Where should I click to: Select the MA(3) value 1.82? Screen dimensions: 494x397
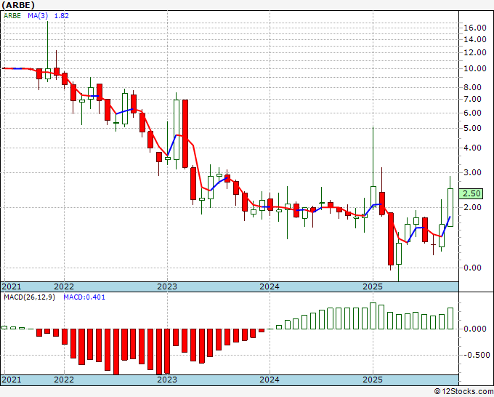62,15
